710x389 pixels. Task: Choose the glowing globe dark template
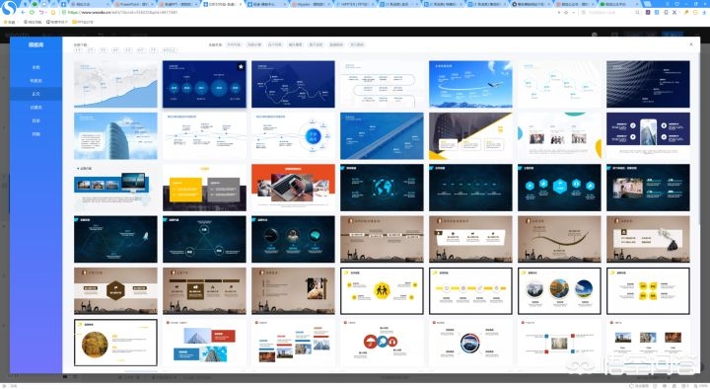[382, 188]
